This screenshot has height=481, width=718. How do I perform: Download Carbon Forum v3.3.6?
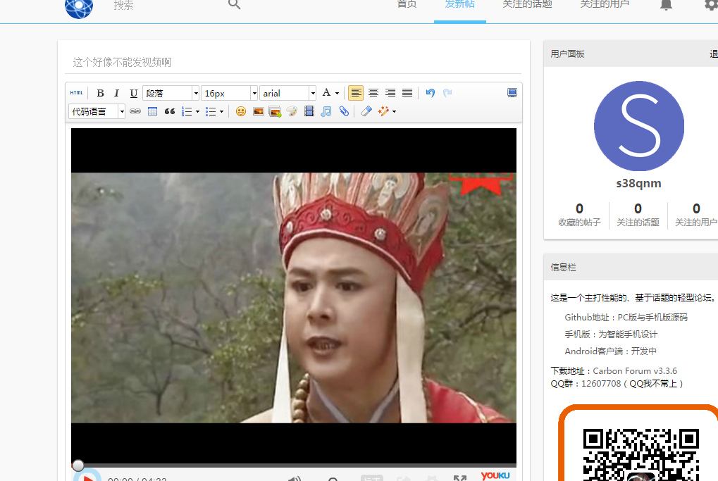click(x=635, y=371)
